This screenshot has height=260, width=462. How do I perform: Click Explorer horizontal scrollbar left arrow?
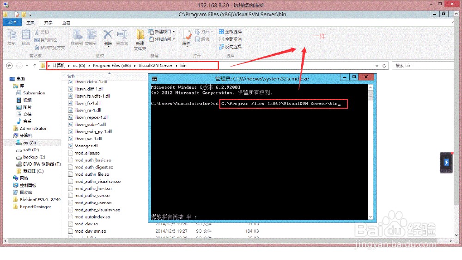click(5, 241)
